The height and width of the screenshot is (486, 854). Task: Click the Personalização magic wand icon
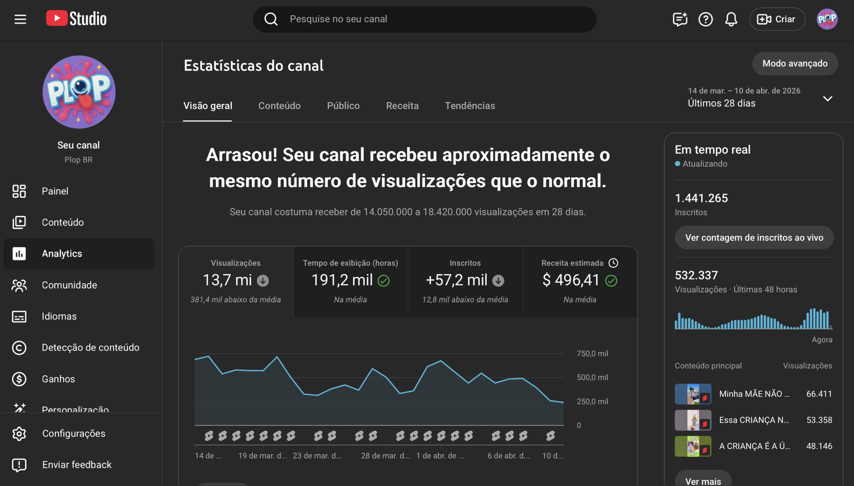(19, 408)
